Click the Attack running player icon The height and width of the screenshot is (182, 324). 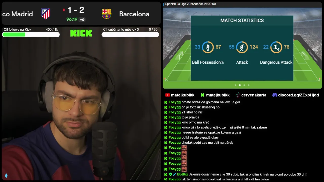tap(242, 47)
